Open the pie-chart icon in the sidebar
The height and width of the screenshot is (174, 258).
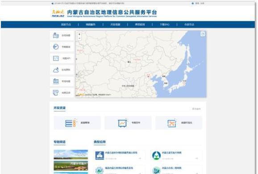[56, 47]
